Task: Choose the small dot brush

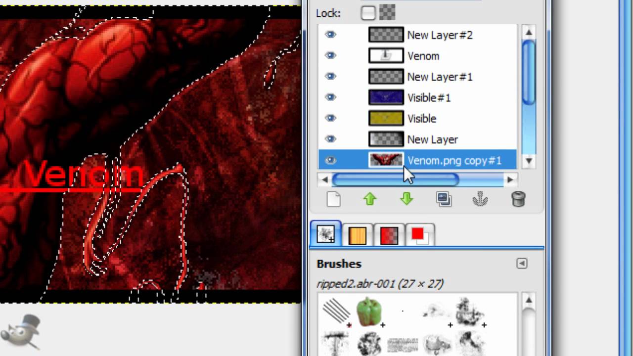Action: tap(403, 311)
